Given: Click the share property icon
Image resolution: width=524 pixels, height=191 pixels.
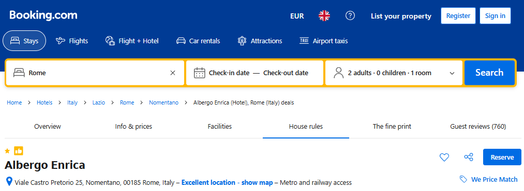Looking at the screenshot, I should point(469,157).
